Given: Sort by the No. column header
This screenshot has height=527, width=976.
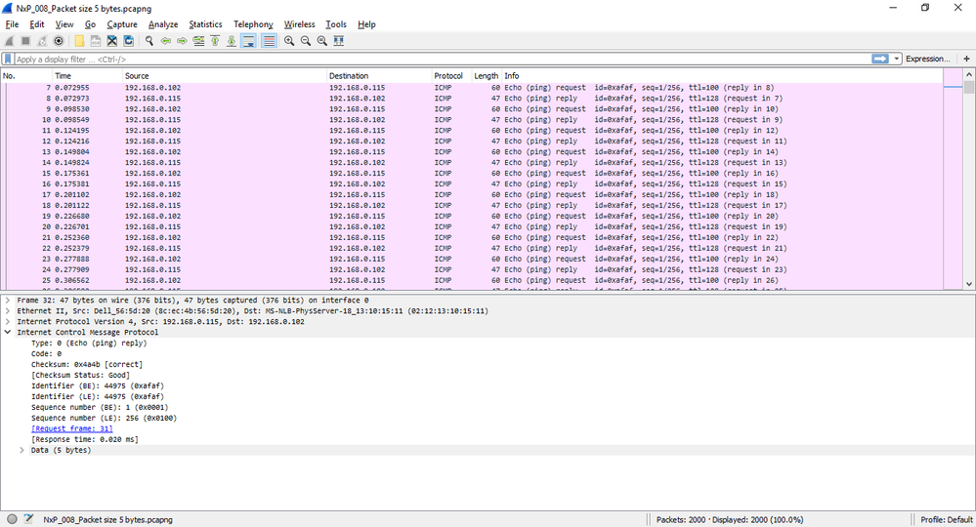Looking at the screenshot, I should (26, 76).
